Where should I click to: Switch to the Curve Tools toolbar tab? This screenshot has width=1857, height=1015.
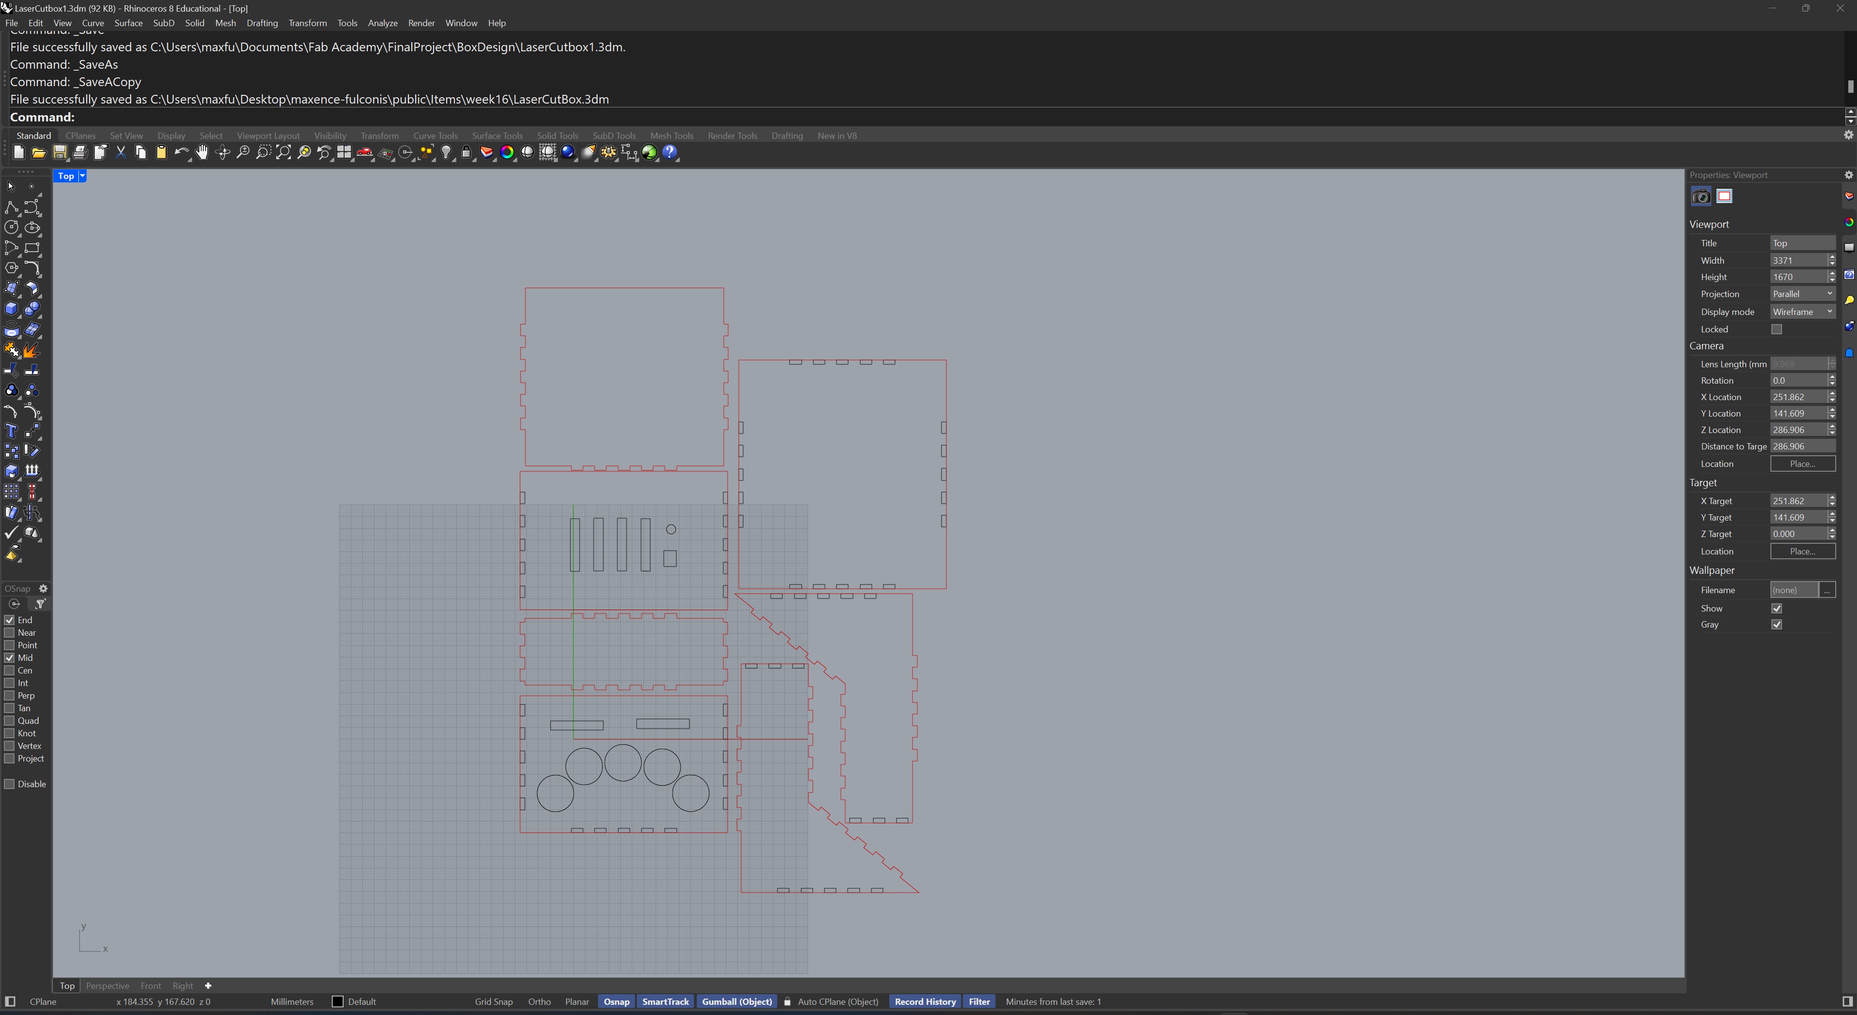434,135
